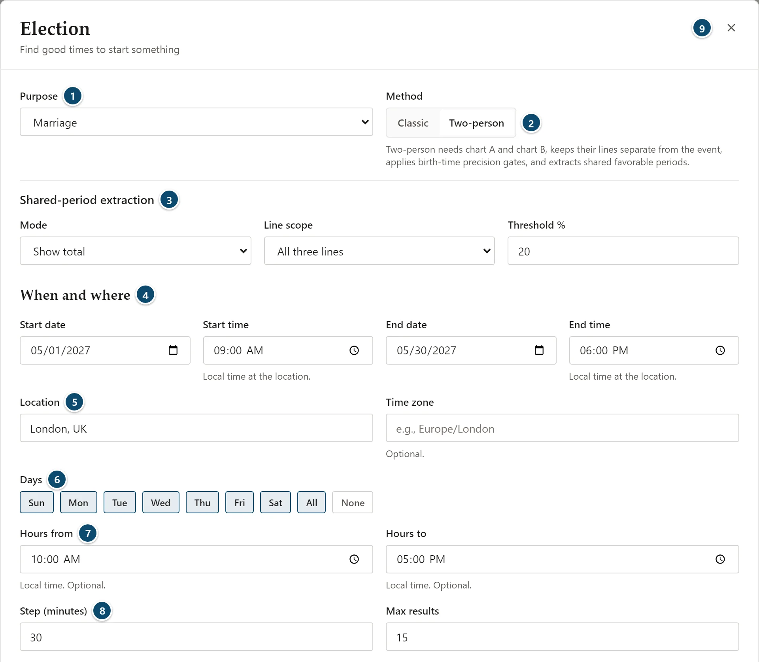The image size is (759, 662).
Task: Click the Hours to value 05:00 PM
Action: click(421, 559)
